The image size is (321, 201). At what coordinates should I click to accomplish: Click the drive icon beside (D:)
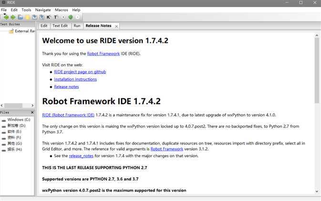[x=4, y=126]
